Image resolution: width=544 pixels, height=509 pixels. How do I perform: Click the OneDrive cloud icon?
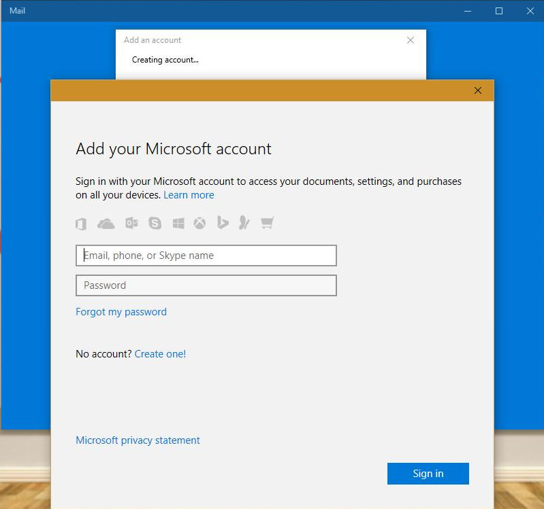pos(106,224)
